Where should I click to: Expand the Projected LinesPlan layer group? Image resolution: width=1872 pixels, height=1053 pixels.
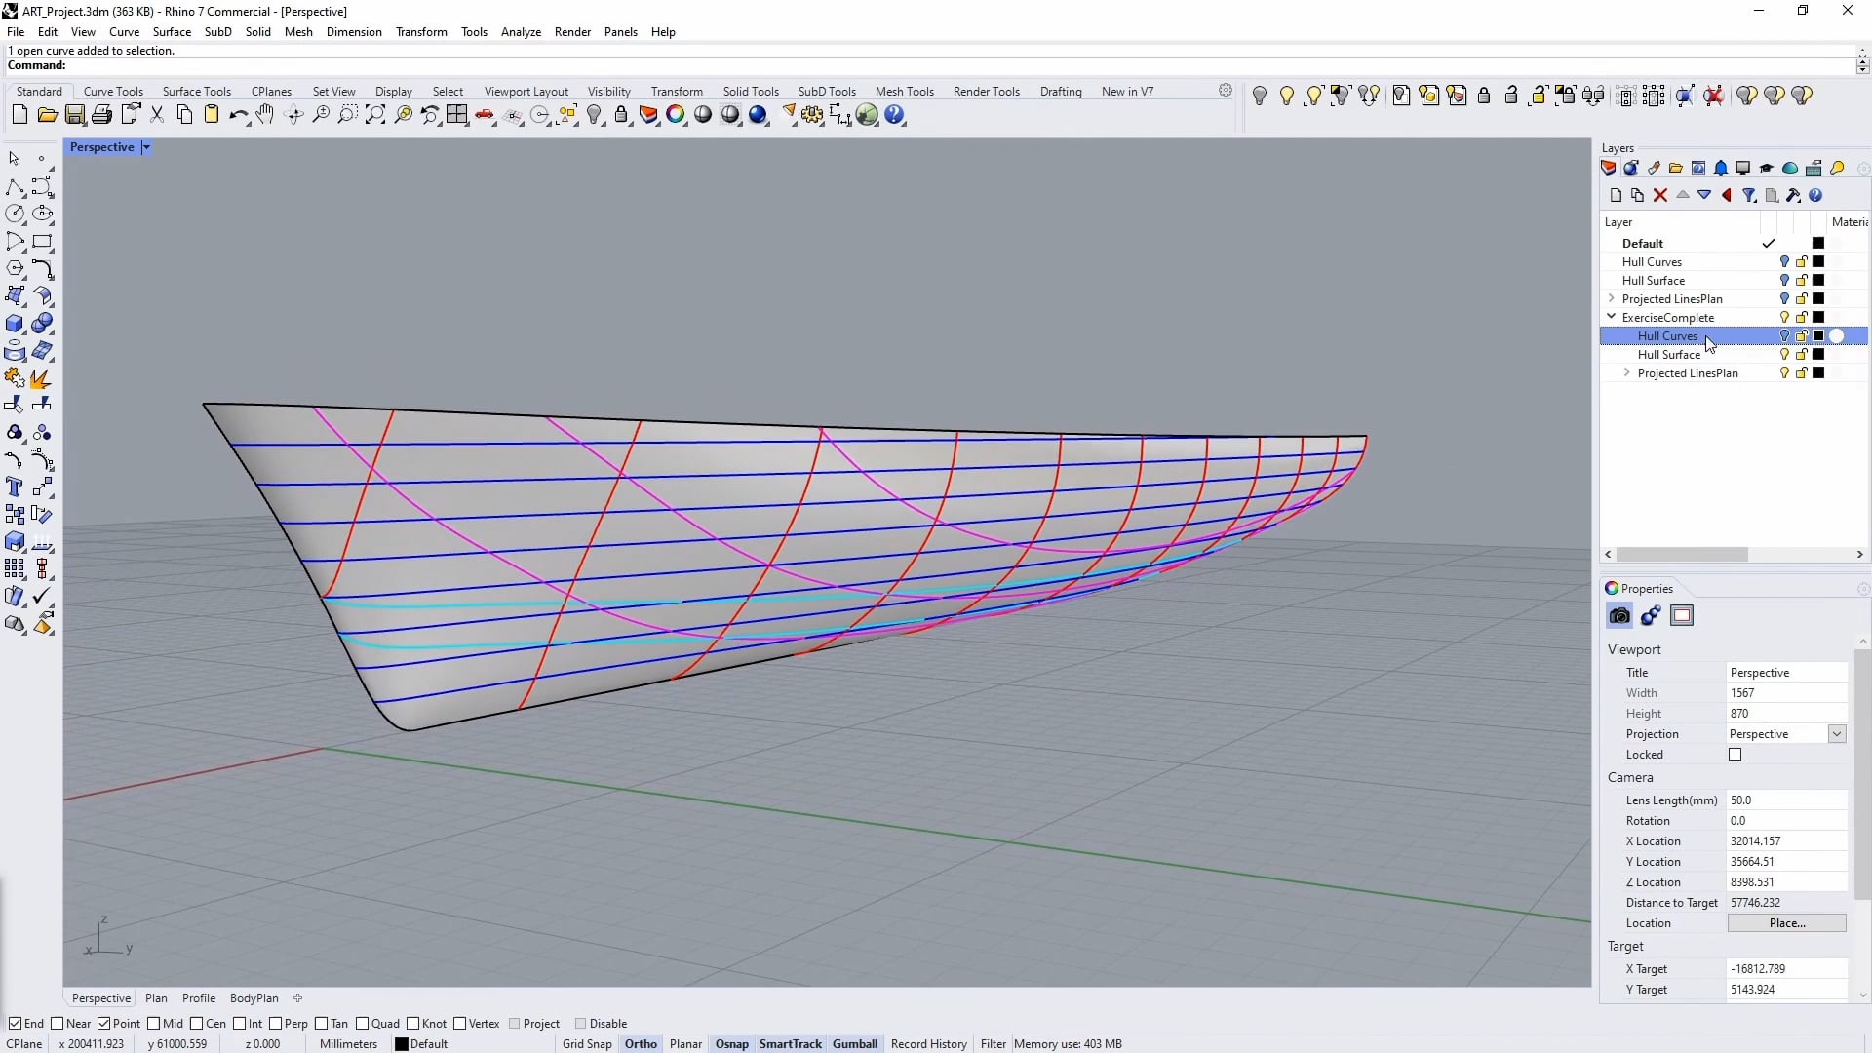point(1613,299)
